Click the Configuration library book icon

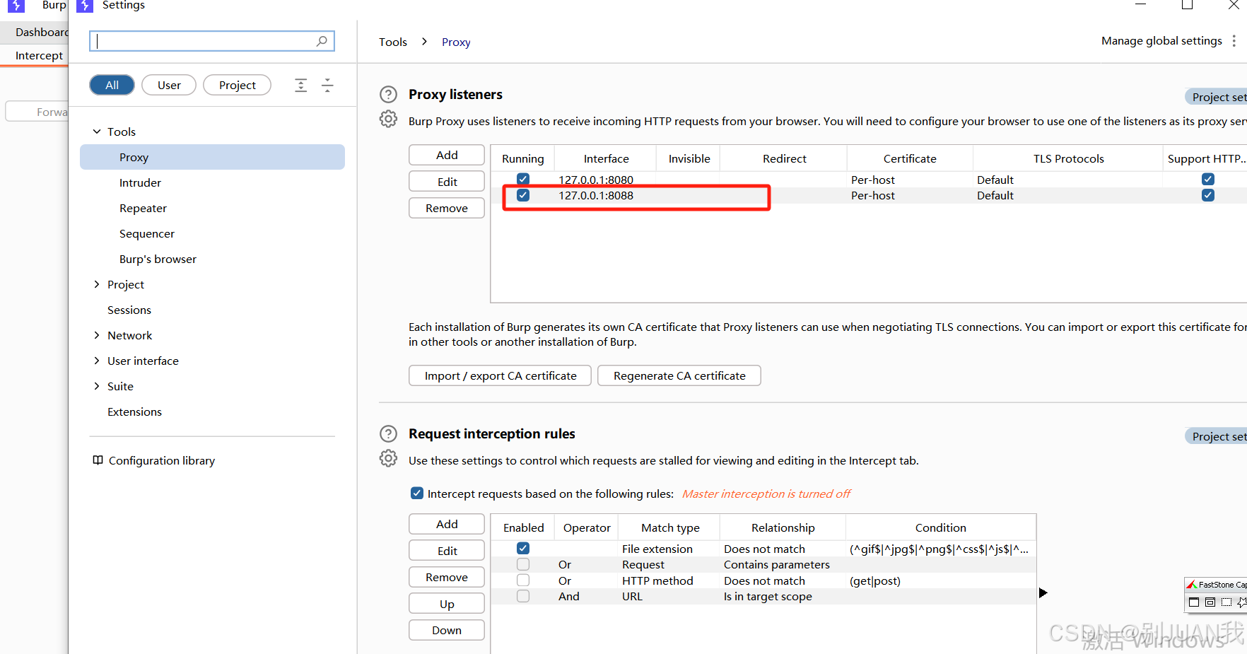pyautogui.click(x=98, y=460)
